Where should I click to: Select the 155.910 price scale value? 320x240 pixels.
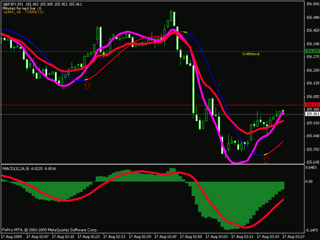click(313, 123)
